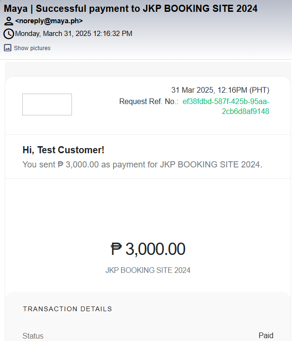Click the Show pictures text label
292x341 pixels.
[x=32, y=48]
